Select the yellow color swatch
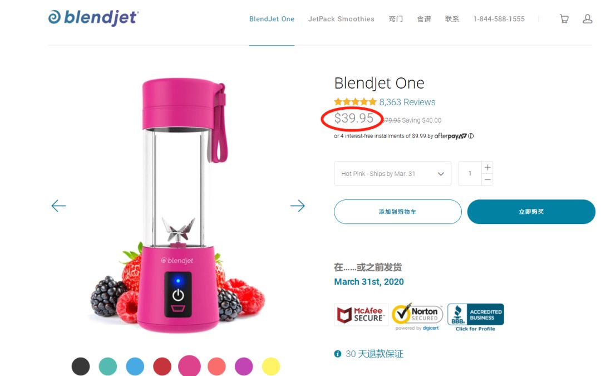This screenshot has height=376, width=601. tap(270, 367)
